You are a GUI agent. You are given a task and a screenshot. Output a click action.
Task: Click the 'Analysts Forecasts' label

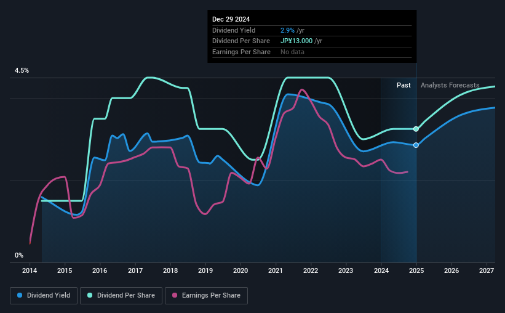[450, 85]
